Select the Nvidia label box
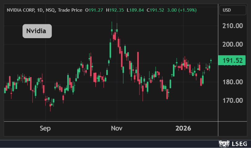The height and width of the screenshot is (148, 251). (37, 31)
